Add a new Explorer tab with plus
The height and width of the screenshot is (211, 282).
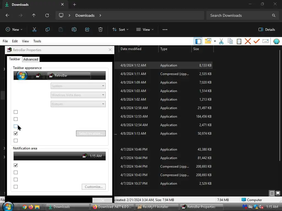click(x=74, y=5)
